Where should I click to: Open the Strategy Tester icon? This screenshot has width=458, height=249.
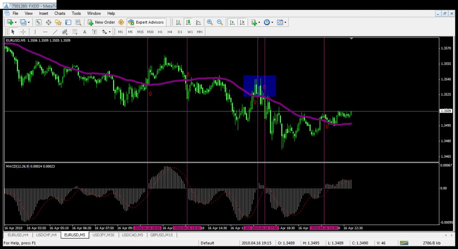click(x=78, y=22)
